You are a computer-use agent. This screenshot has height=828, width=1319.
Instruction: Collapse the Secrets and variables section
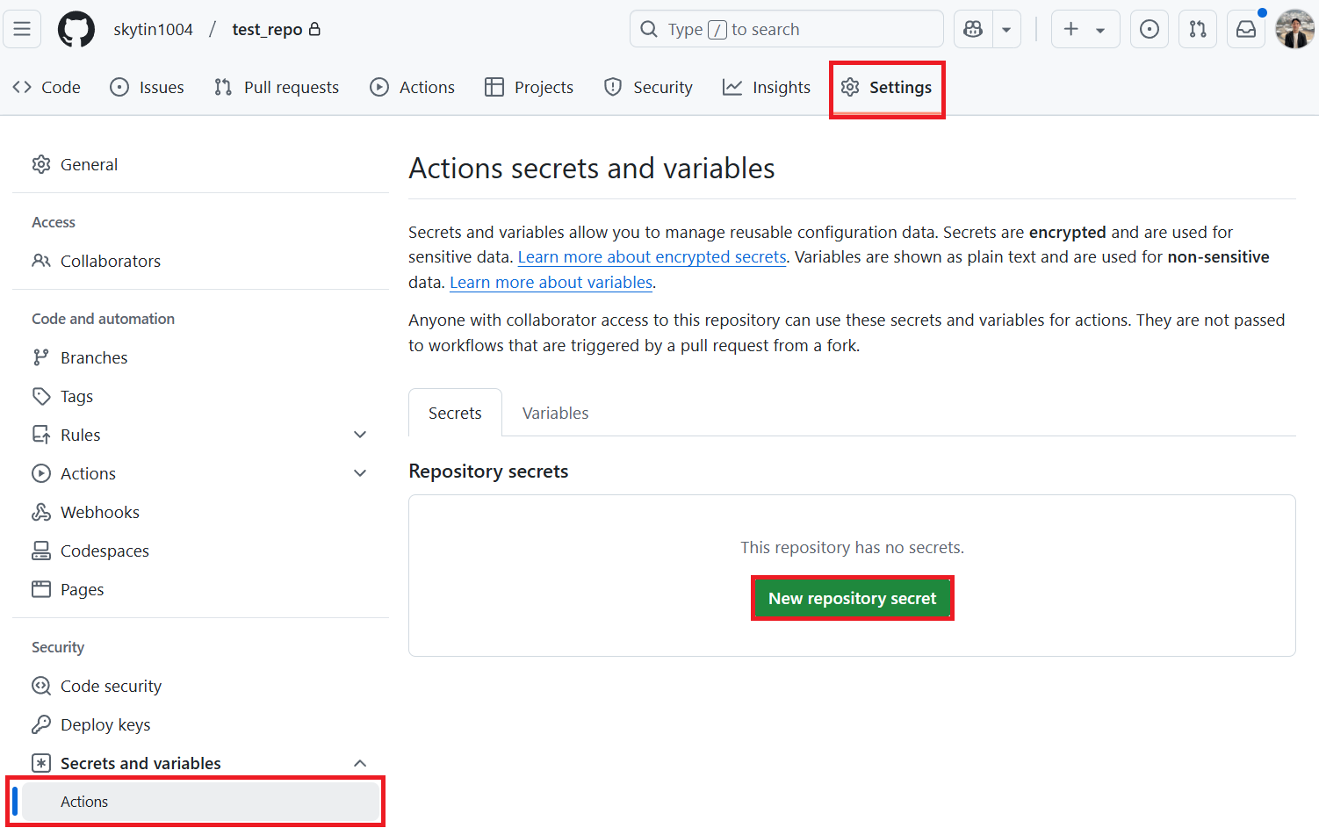tap(360, 762)
